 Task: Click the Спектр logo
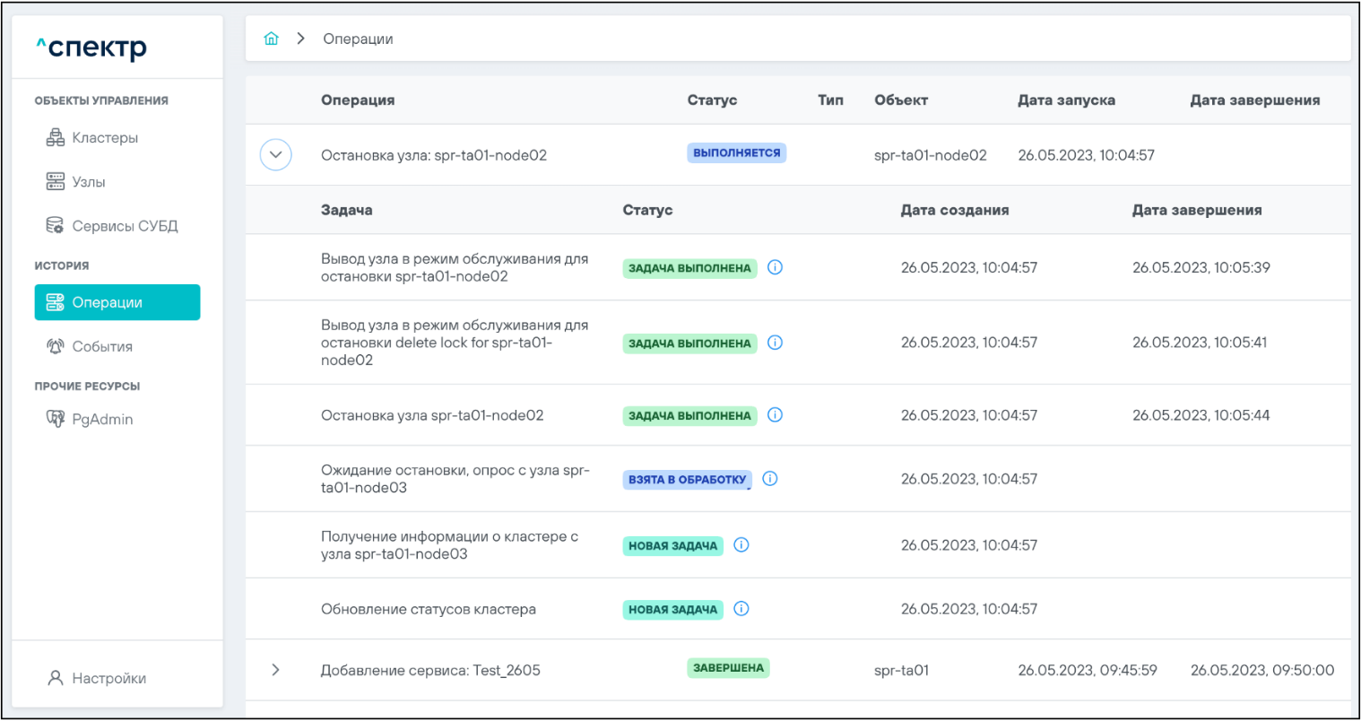click(x=91, y=48)
